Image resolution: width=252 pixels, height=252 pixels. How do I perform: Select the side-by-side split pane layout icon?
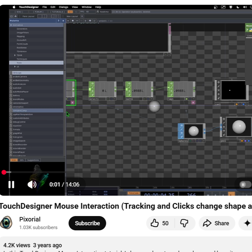(x=44, y=16)
